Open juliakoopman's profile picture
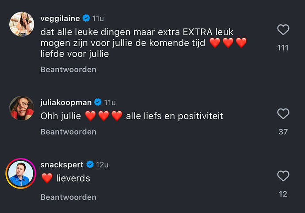This screenshot has width=305, height=213. click(x=22, y=108)
